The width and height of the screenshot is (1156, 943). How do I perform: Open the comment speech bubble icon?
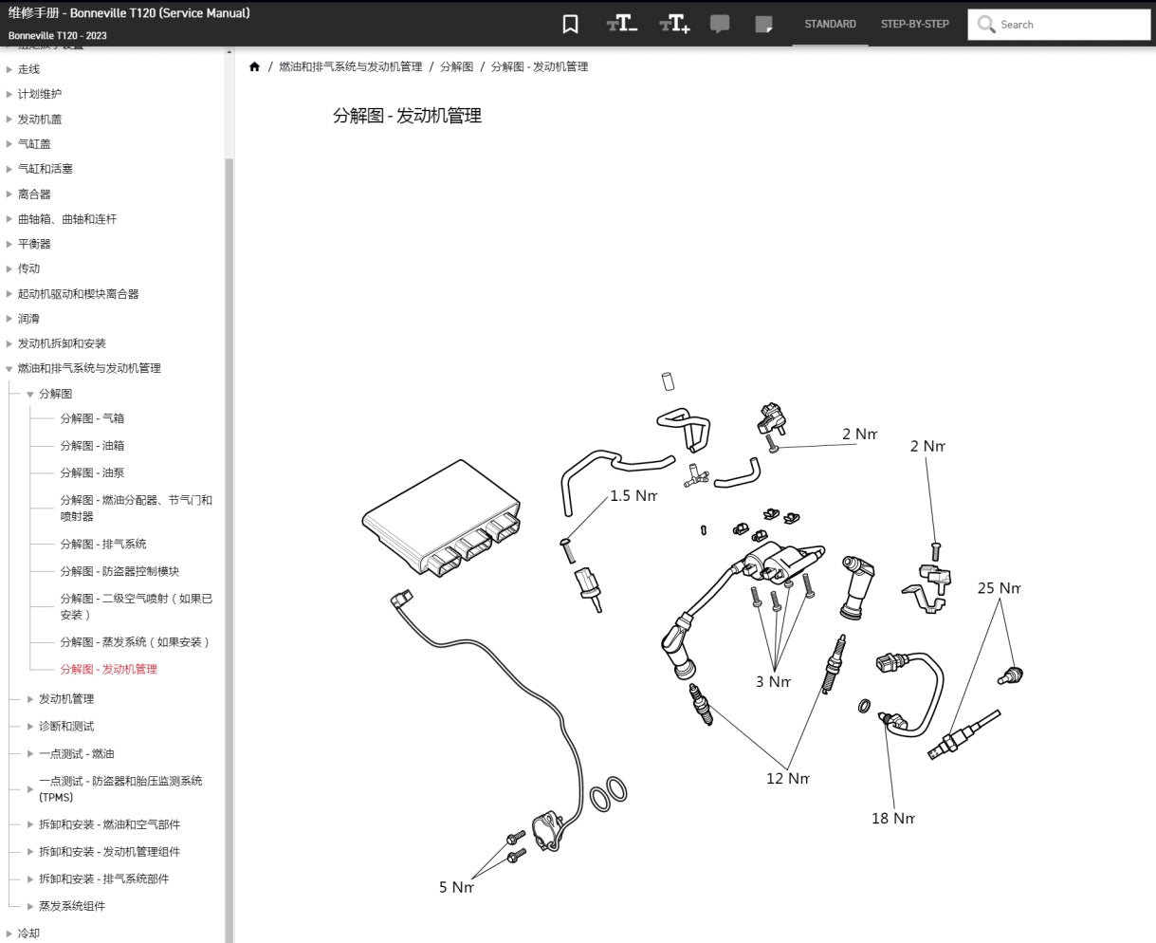point(720,25)
